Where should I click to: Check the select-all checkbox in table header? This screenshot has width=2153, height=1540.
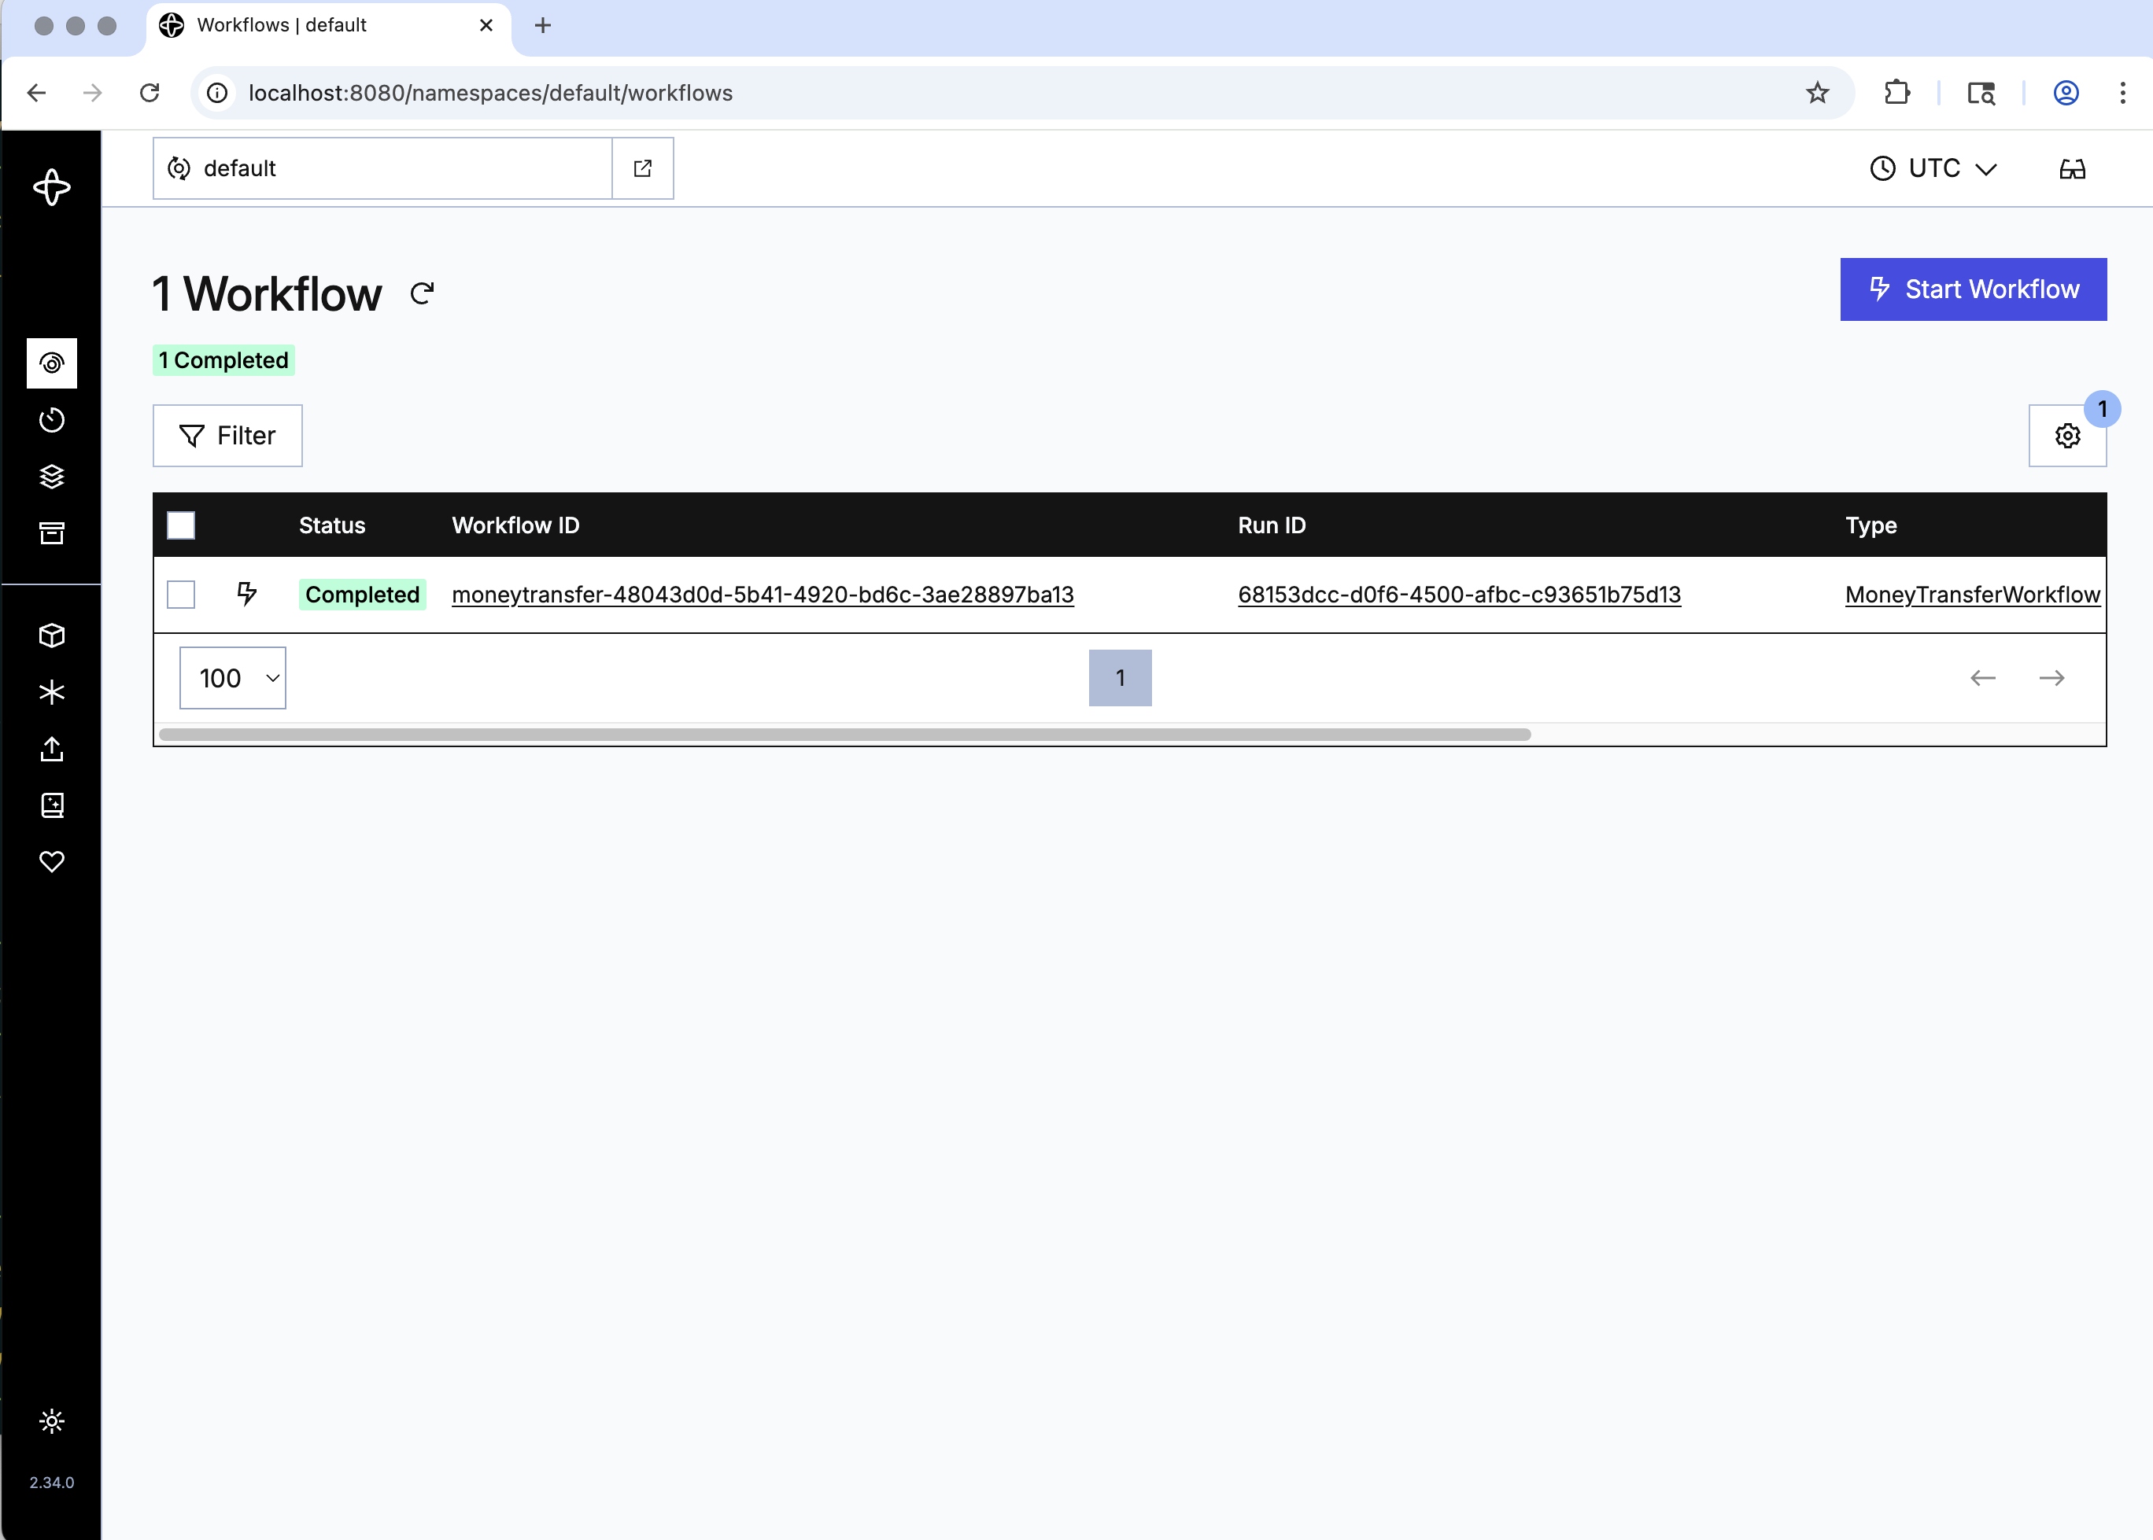tap(180, 524)
